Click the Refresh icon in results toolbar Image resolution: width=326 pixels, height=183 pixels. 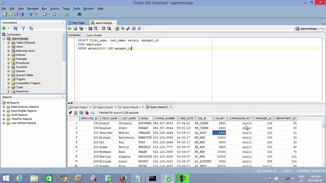point(81,113)
